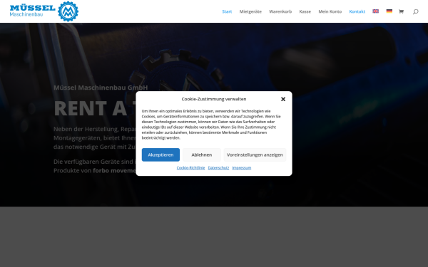Open Voreinstellungen anzeigen preferences
The width and height of the screenshot is (428, 267).
tap(255, 155)
